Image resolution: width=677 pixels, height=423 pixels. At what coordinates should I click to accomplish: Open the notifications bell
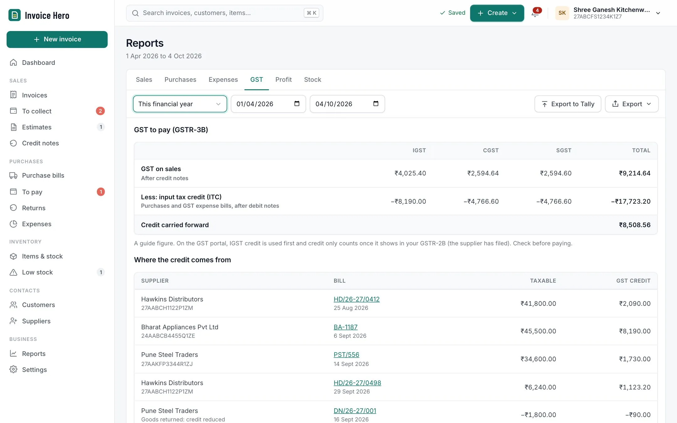click(x=535, y=13)
